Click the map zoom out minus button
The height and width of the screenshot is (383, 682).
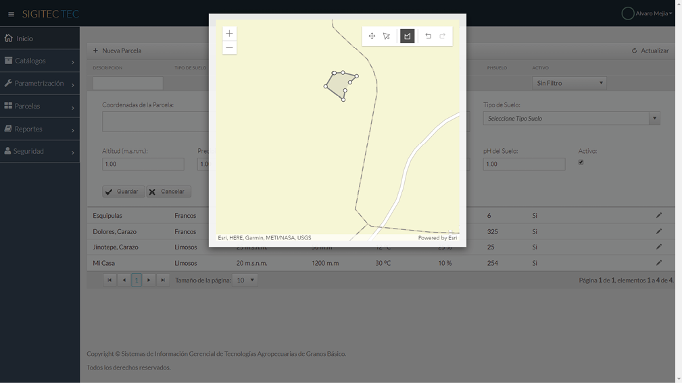click(229, 48)
